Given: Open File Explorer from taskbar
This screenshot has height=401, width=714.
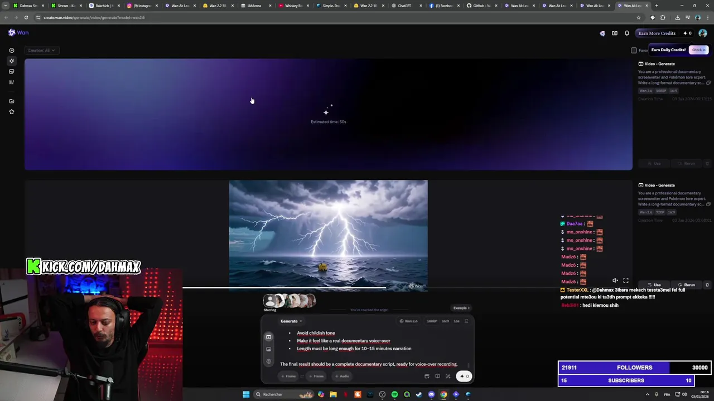Looking at the screenshot, I should coord(333,394).
